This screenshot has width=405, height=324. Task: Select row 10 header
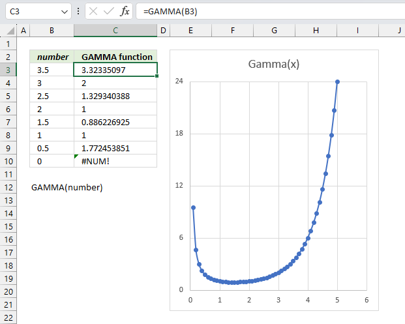point(8,162)
